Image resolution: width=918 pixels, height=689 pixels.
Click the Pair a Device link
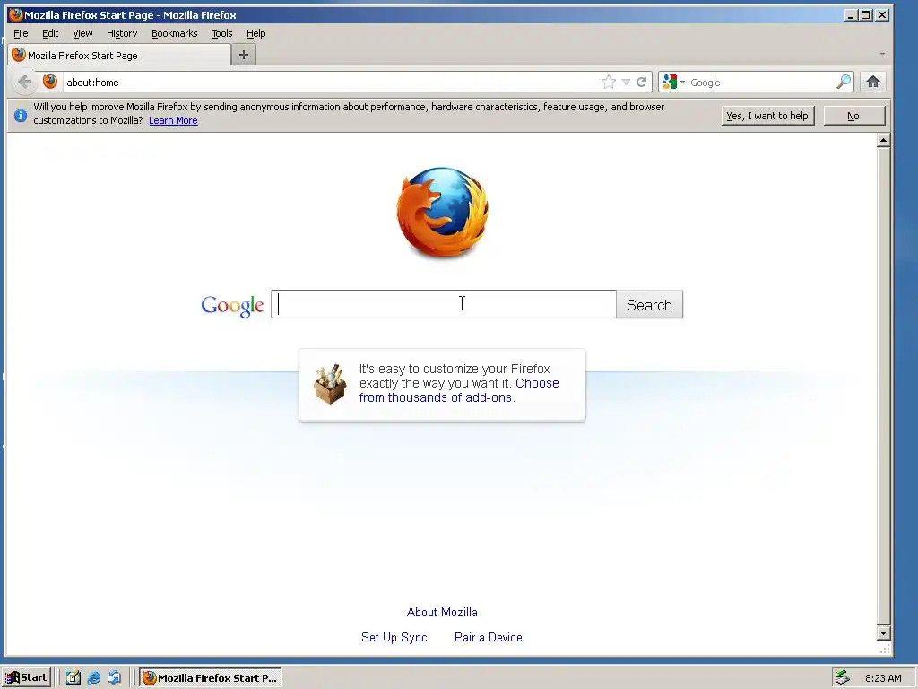point(489,638)
